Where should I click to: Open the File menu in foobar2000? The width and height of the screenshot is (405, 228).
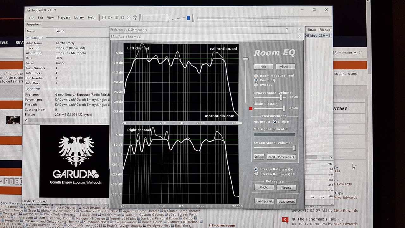[32, 18]
